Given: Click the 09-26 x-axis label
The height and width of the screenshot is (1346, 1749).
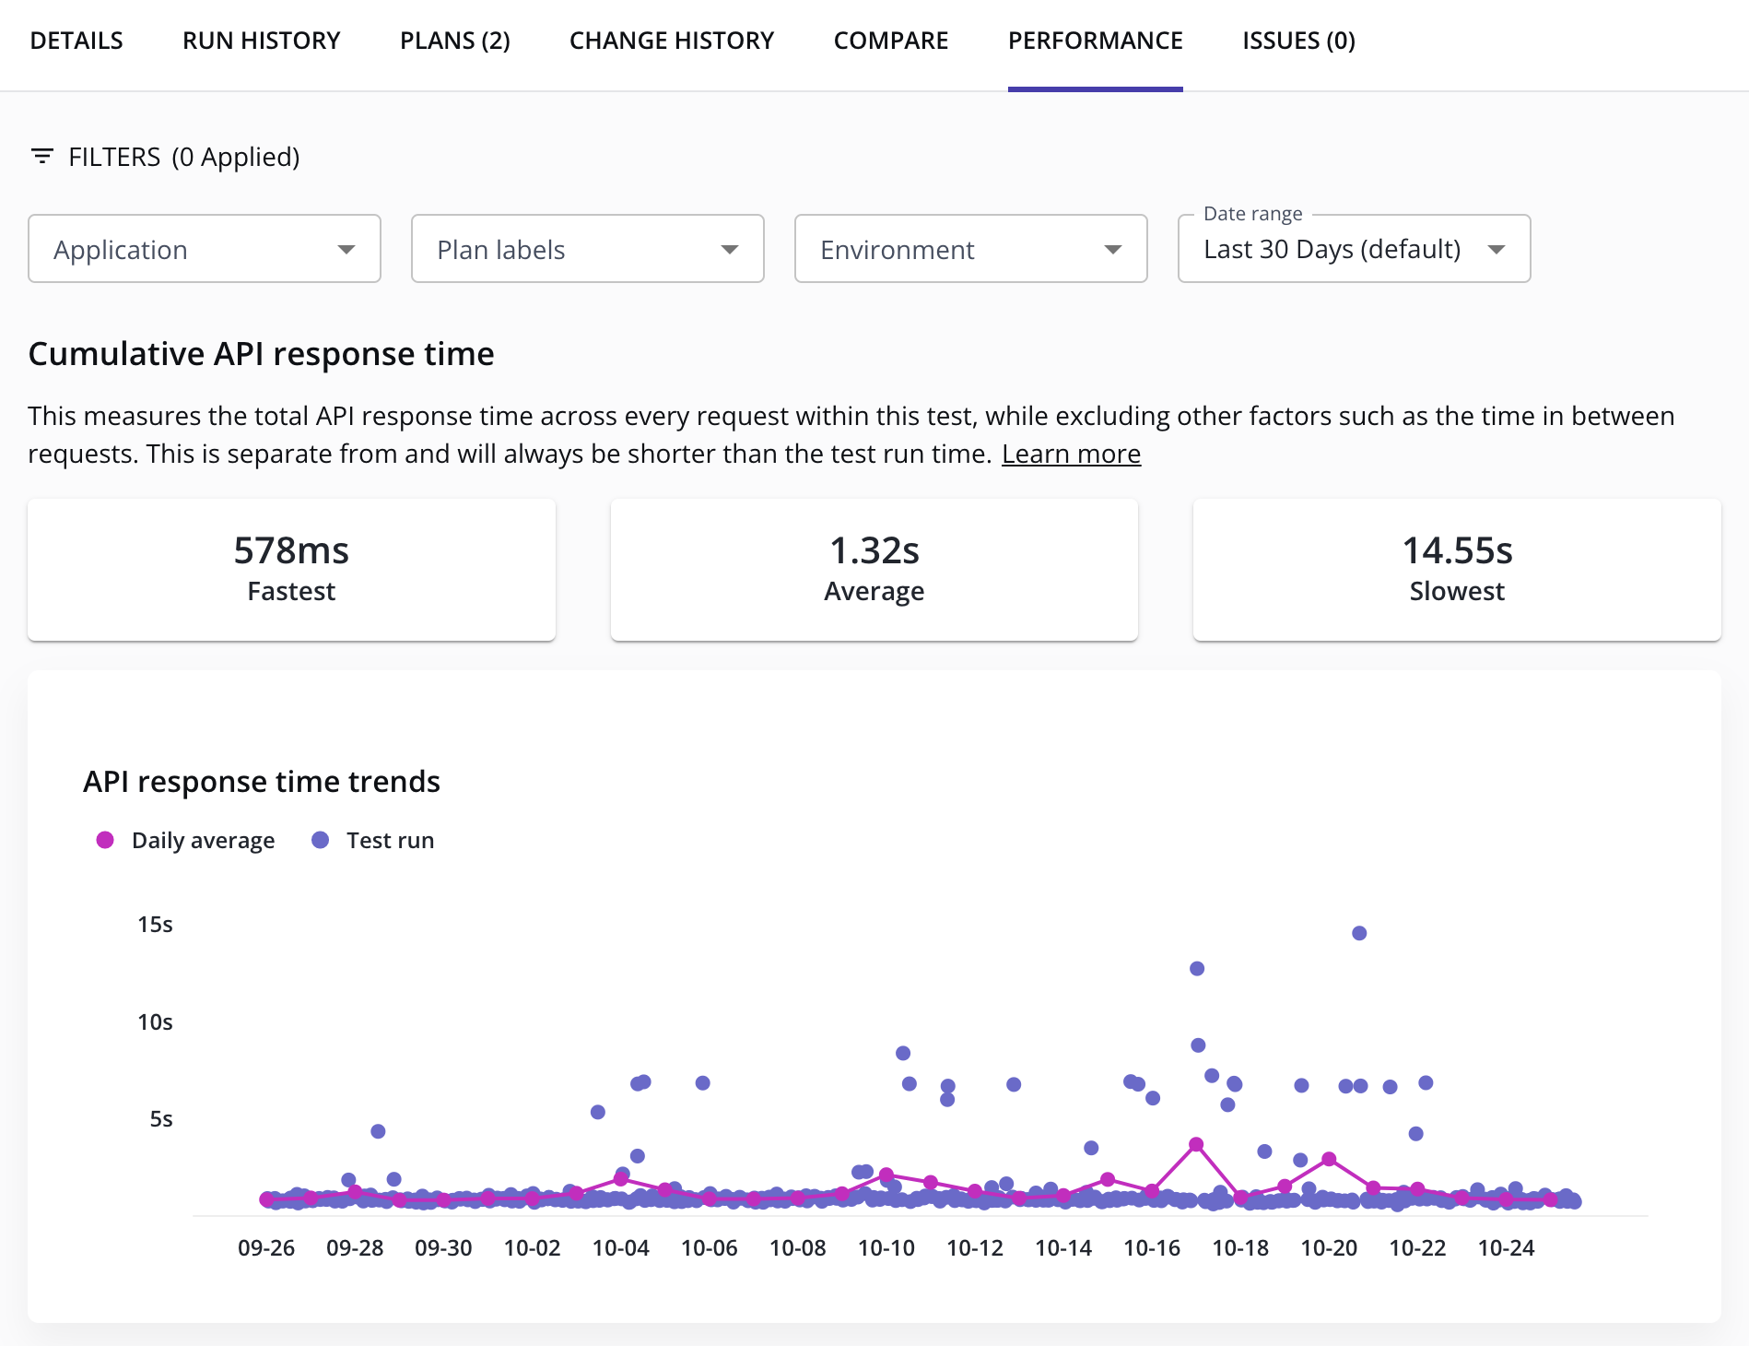Looking at the screenshot, I should click(x=266, y=1248).
